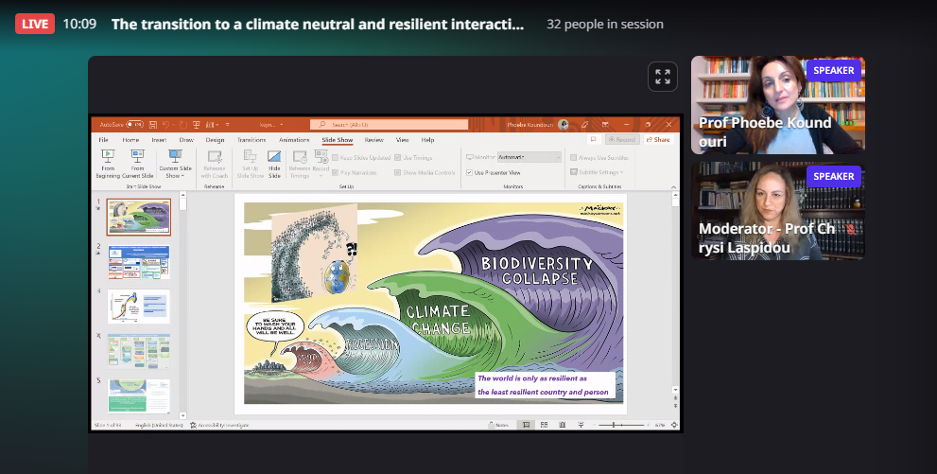Toggle the Use Timings checkbox
The image size is (937, 474).
point(398,157)
